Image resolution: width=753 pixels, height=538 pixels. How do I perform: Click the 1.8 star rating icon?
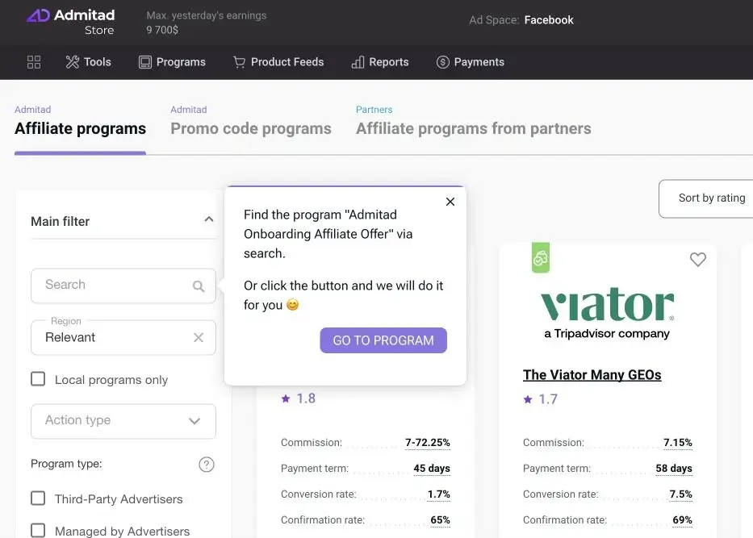286,398
